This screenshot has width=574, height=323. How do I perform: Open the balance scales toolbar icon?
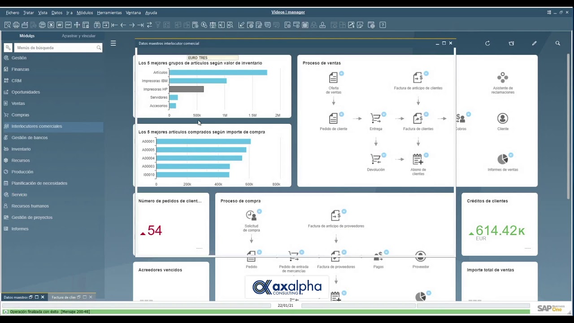(213, 25)
